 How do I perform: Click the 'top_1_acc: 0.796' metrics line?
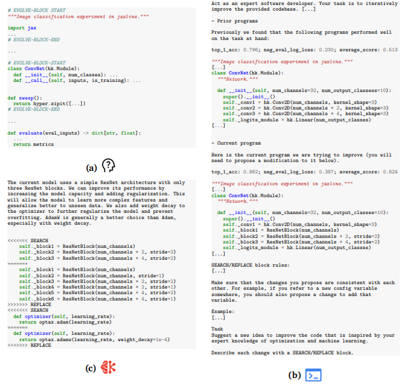pos(304,50)
